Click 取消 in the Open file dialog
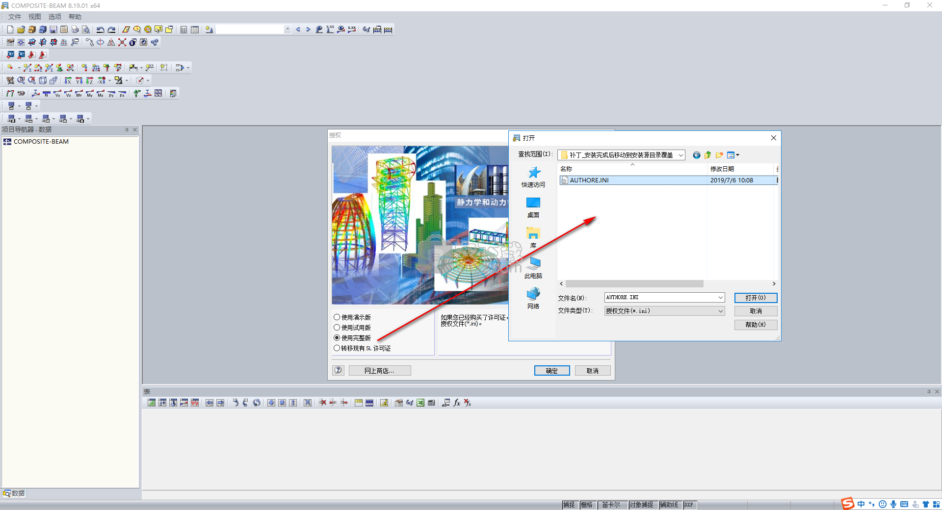This screenshot has height=510, width=942. point(756,311)
